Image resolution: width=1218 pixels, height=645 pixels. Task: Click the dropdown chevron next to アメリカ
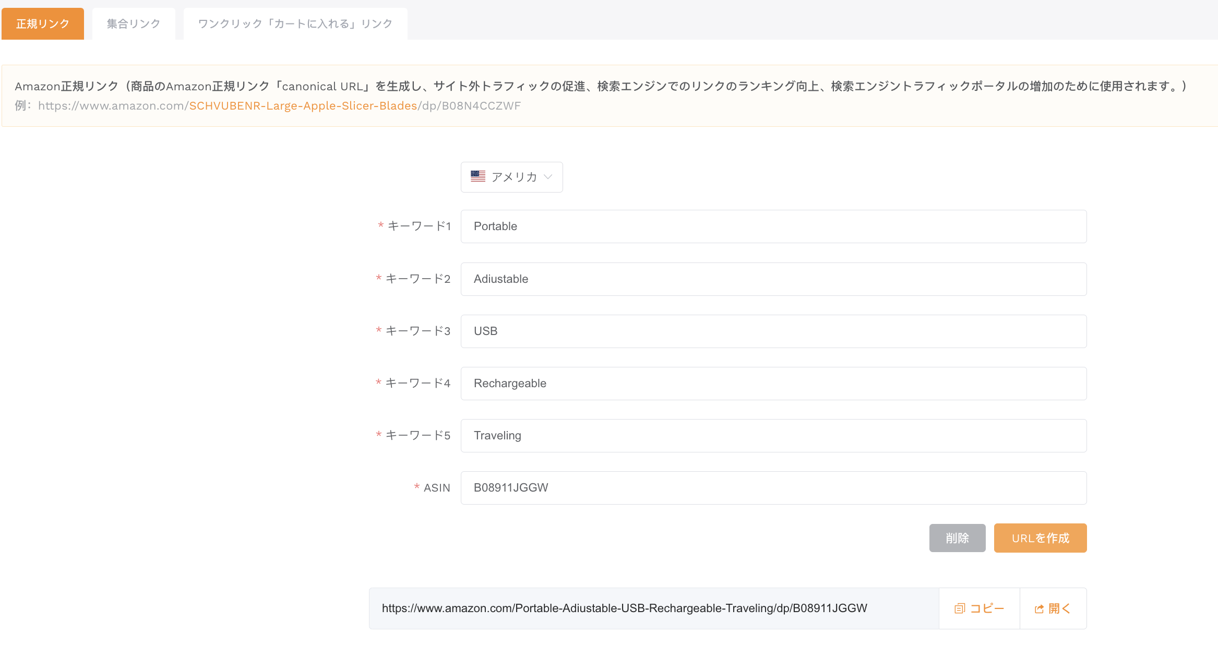tap(548, 177)
